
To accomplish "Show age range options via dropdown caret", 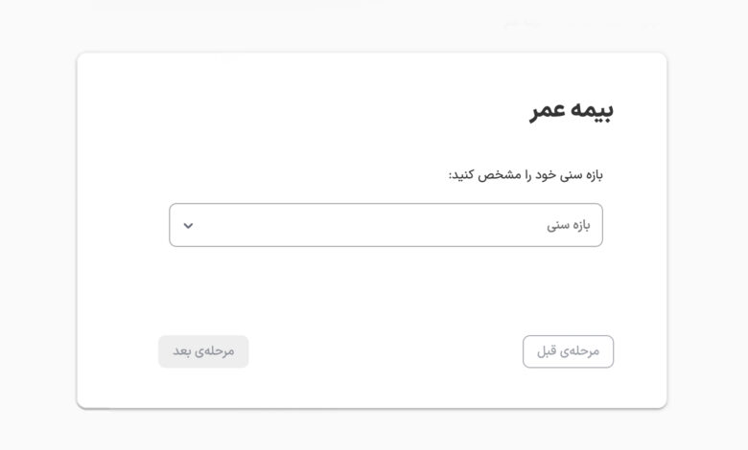I will coord(188,226).
